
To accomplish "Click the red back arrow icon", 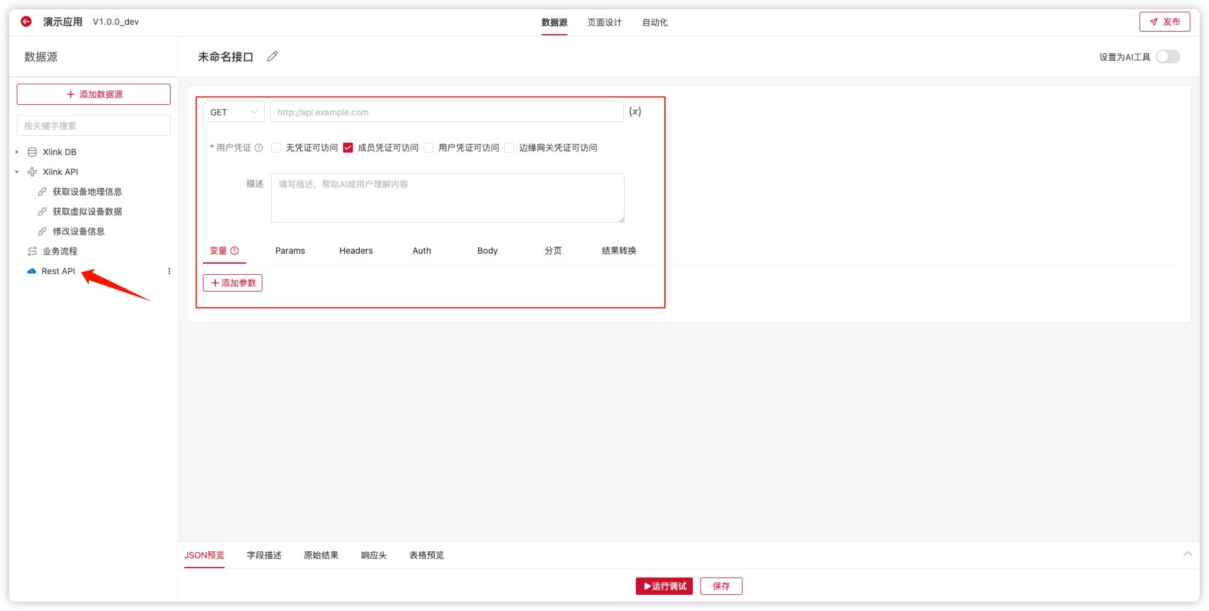I will pos(26,22).
